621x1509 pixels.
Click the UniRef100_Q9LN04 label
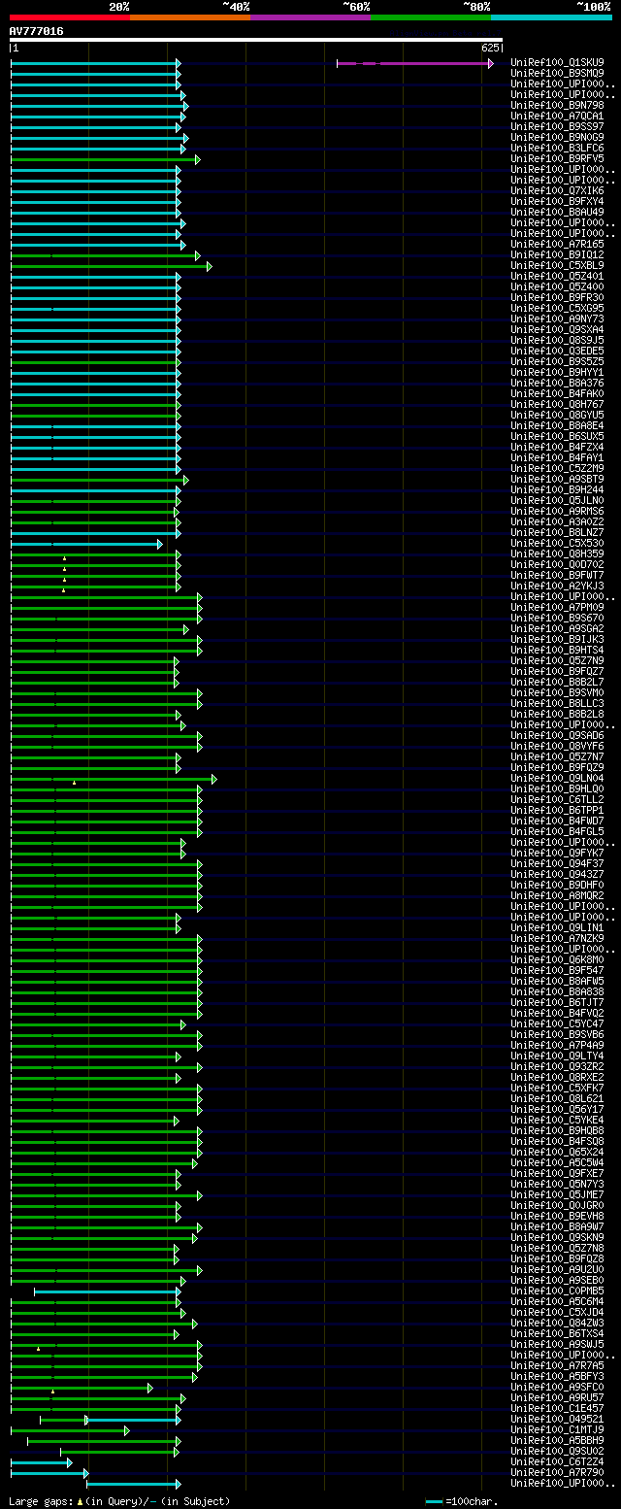coord(557,778)
